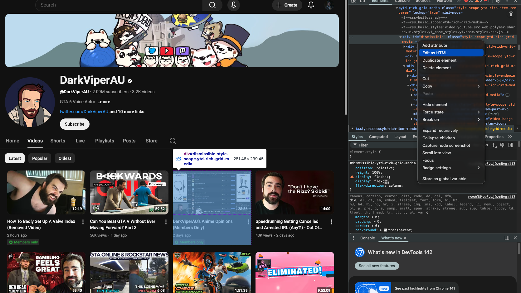521x293 pixels.
Task: Click the transparent background color swatch
Action: click(386, 230)
